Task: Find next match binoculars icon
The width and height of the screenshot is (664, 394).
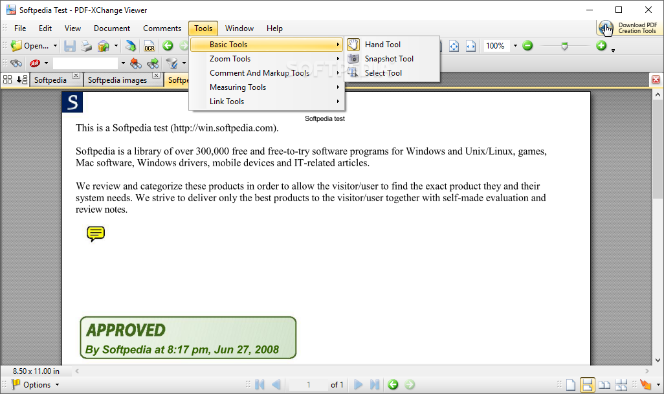Action: (x=153, y=63)
